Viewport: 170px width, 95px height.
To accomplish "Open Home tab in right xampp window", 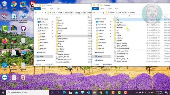I will tap(102, 9).
